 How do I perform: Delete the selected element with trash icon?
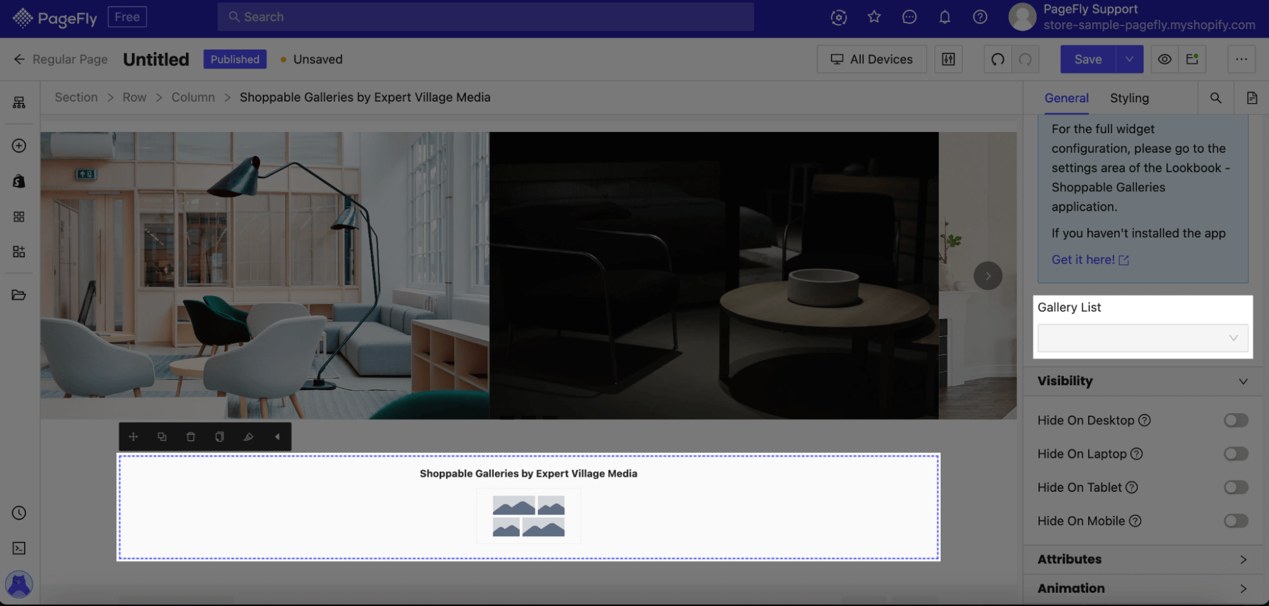coord(190,437)
